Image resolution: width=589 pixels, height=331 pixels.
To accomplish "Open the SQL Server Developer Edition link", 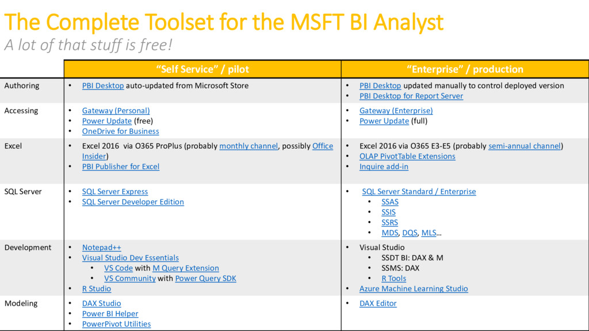I will pos(133,202).
